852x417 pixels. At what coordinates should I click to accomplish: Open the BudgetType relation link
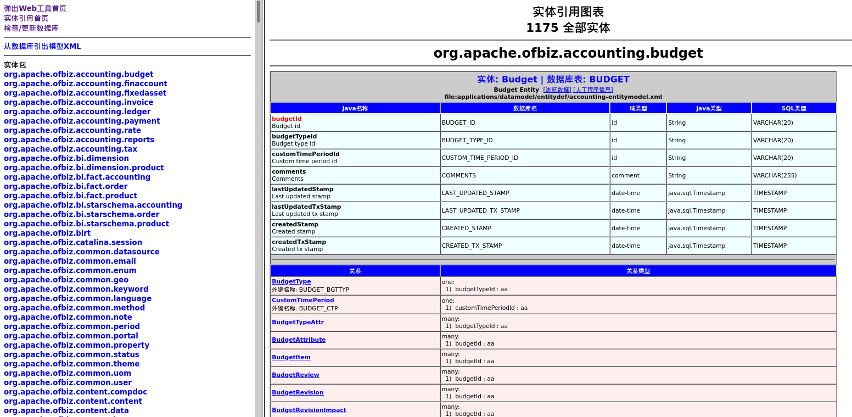291,281
